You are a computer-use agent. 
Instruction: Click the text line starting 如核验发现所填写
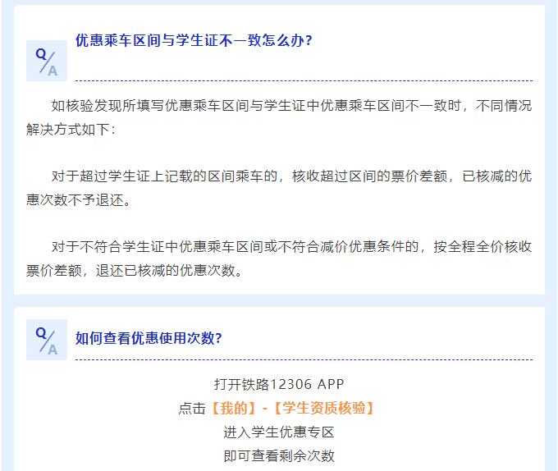coord(291,106)
